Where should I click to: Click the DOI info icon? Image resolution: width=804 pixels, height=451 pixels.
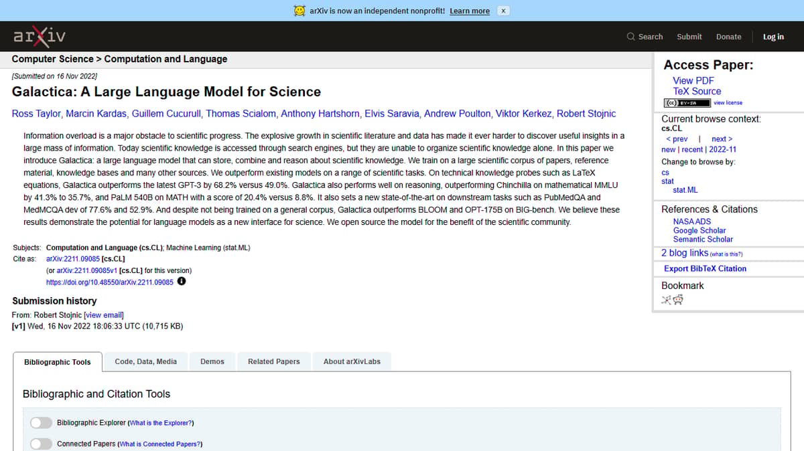182,282
